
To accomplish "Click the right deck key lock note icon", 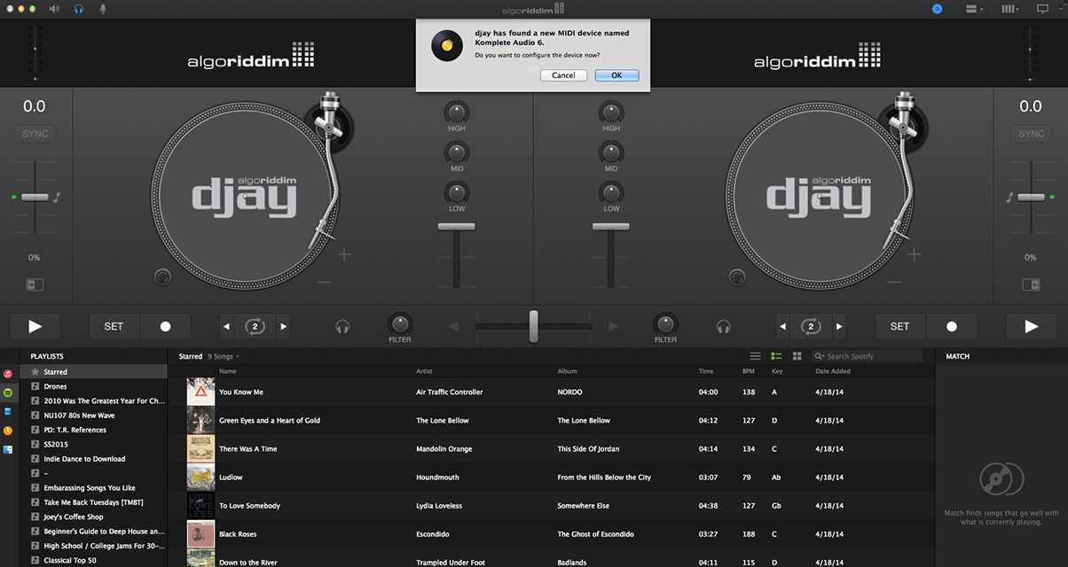I will pos(1009,197).
